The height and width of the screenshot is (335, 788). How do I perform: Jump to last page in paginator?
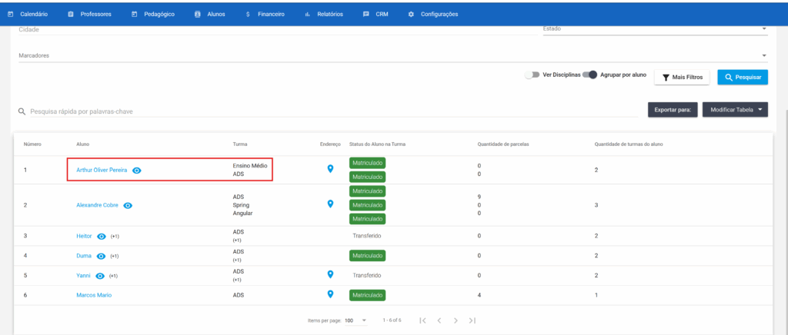(x=472, y=320)
